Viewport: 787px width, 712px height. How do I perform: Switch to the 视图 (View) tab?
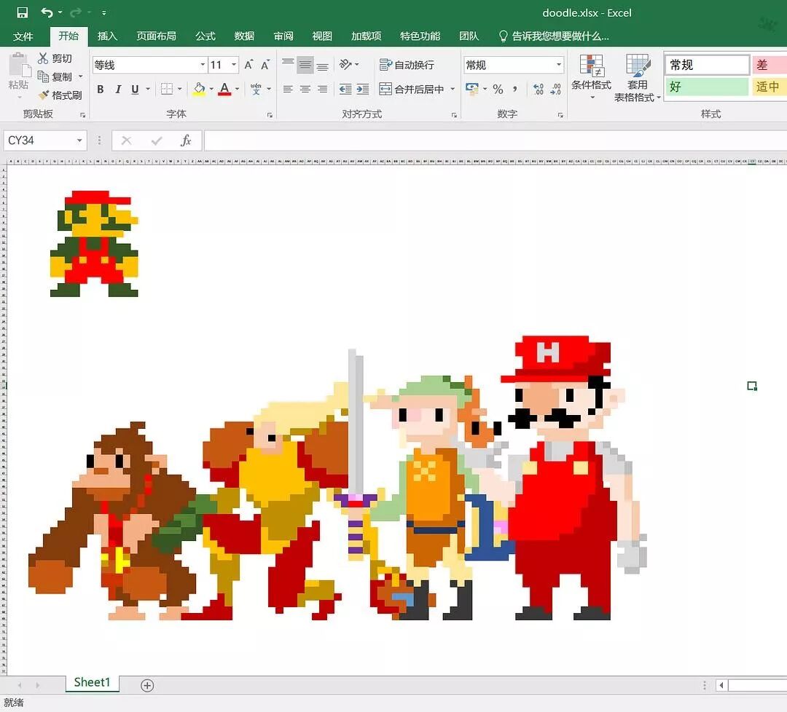coord(322,36)
